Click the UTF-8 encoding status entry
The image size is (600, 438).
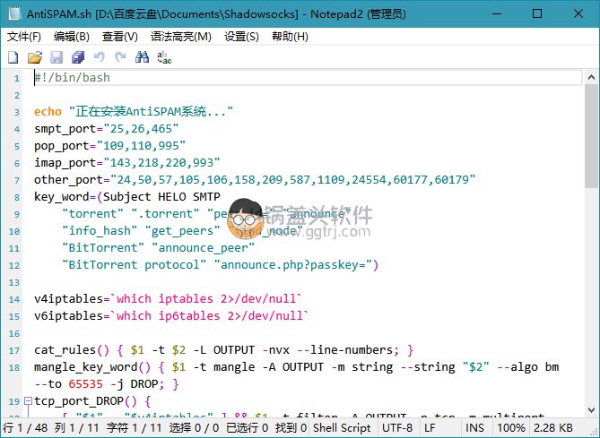(x=397, y=427)
